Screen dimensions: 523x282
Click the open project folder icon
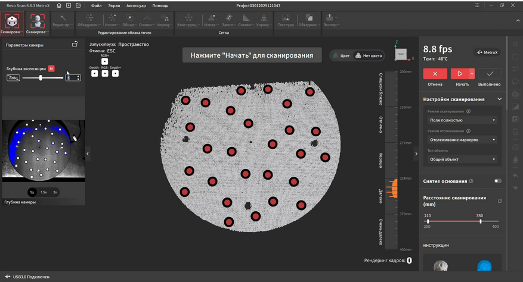point(79,5)
